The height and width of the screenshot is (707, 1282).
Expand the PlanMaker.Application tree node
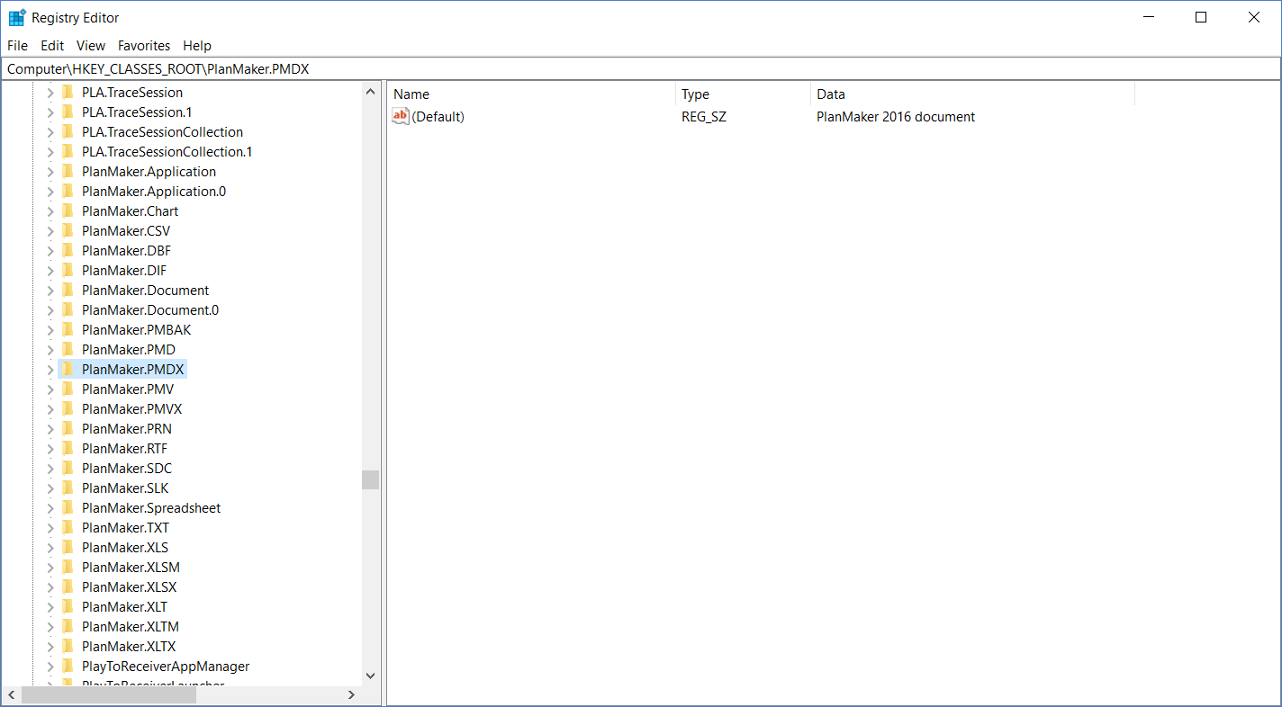pos(50,172)
